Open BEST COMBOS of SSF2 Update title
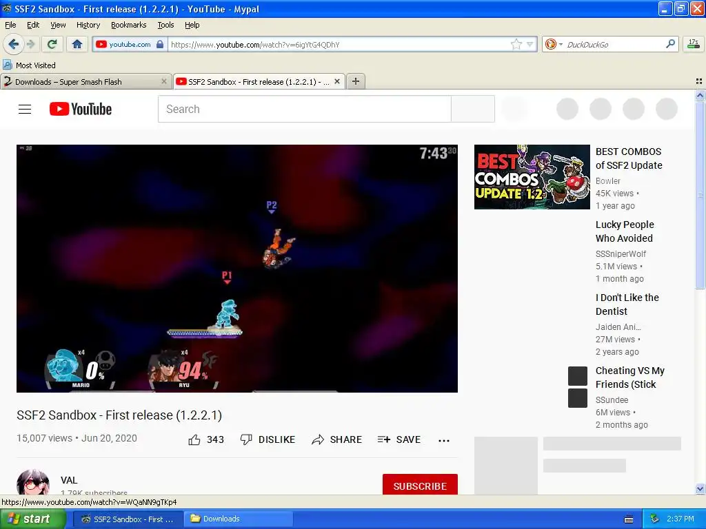This screenshot has width=706, height=529. pyautogui.click(x=629, y=158)
